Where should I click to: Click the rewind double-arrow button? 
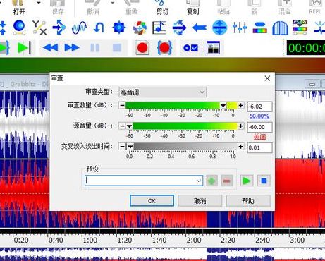50,48
